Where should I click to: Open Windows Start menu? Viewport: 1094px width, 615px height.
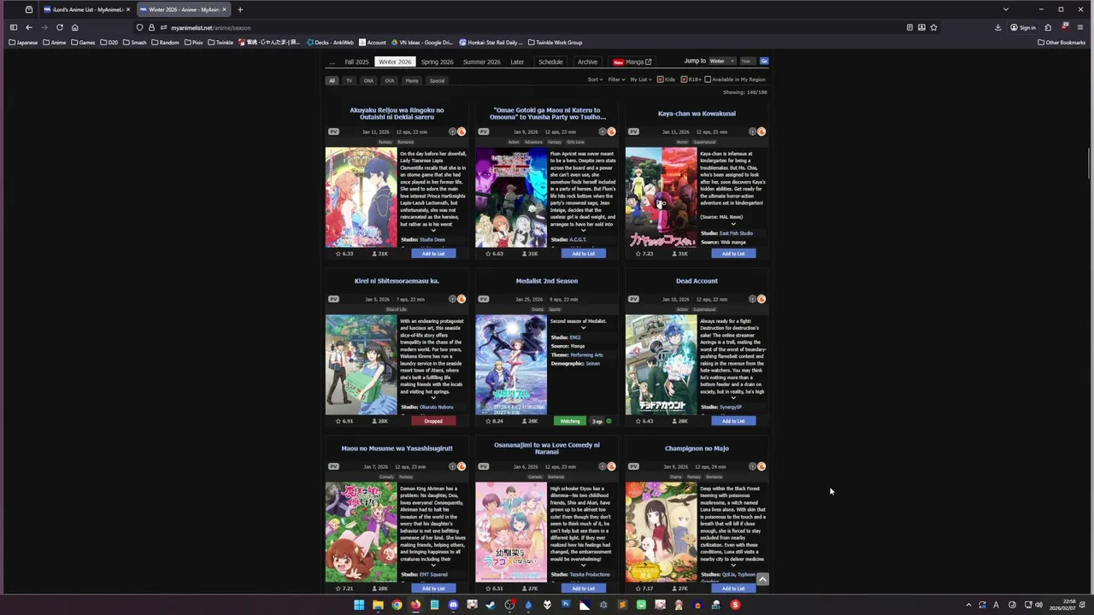359,605
